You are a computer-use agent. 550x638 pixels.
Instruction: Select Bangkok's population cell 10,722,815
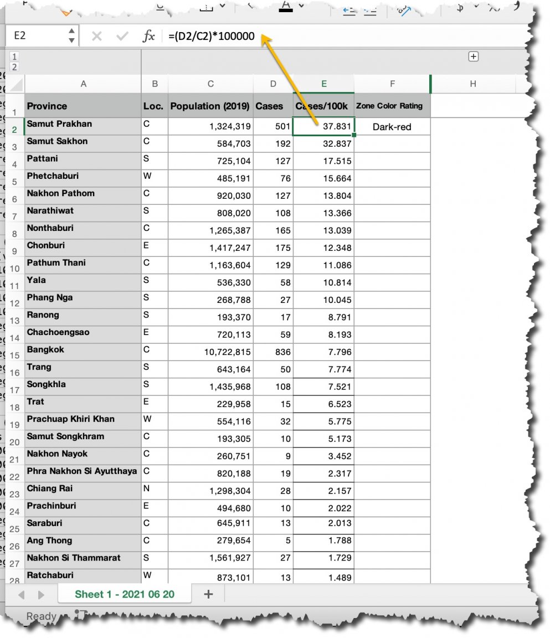[210, 352]
